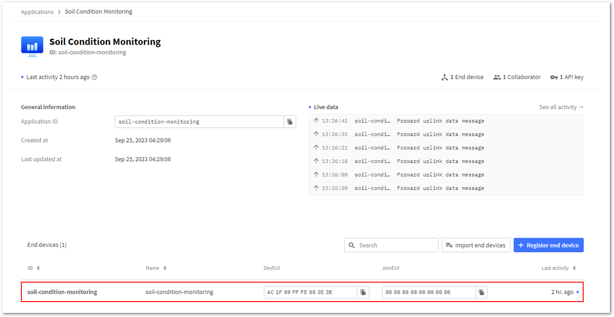This screenshot has width=614, height=317.
Task: Click the Last activity help question-mark icon
Action: (x=94, y=77)
